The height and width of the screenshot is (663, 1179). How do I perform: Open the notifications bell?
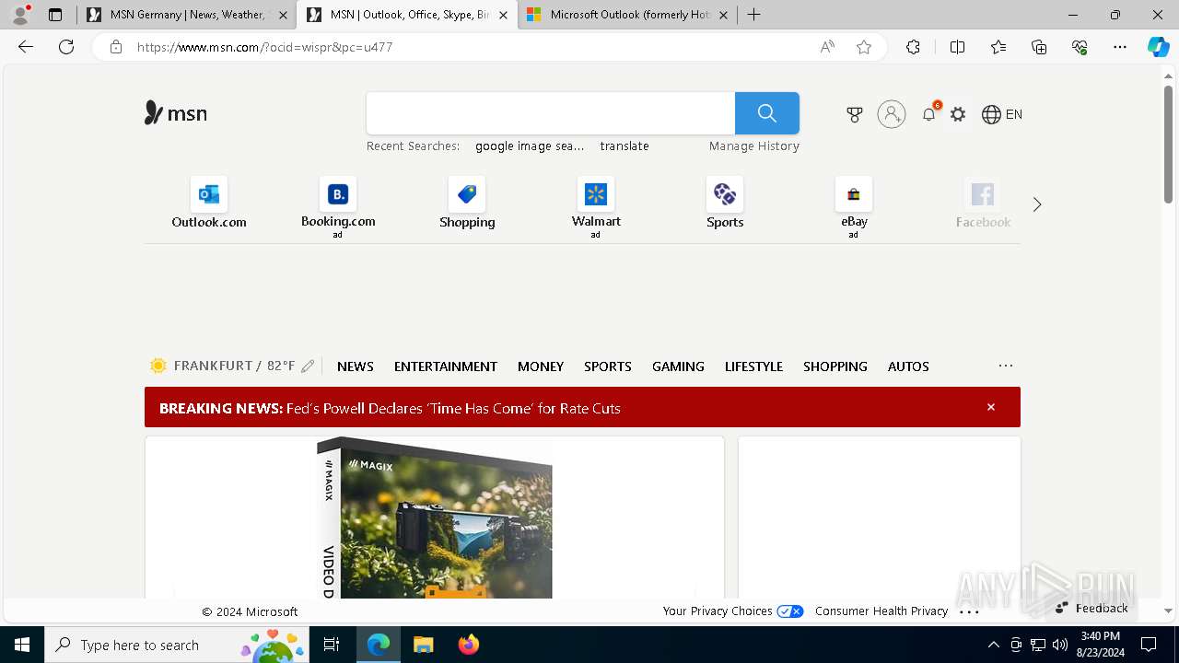pyautogui.click(x=929, y=114)
